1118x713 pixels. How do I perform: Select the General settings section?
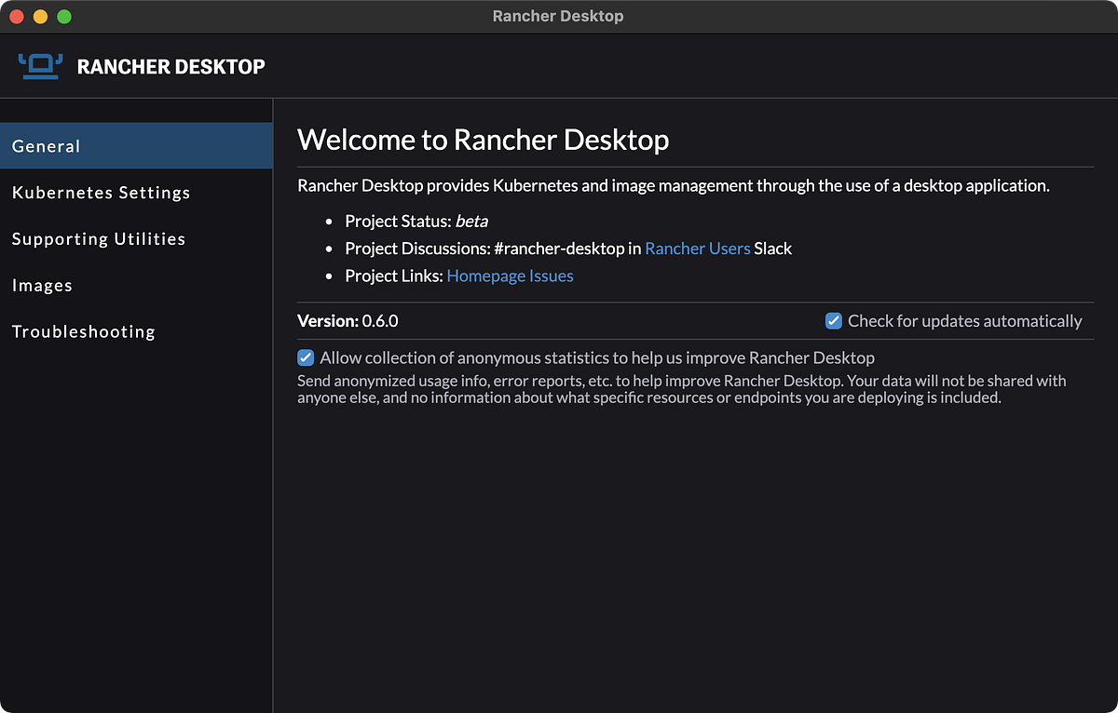[x=46, y=146]
